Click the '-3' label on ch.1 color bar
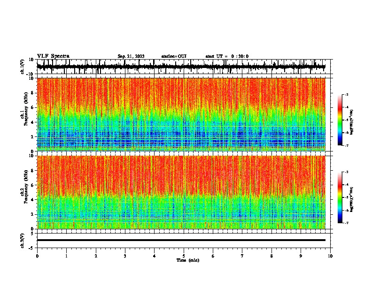Image resolution: width=372 pixels, height=287 pixels. tap(346, 94)
